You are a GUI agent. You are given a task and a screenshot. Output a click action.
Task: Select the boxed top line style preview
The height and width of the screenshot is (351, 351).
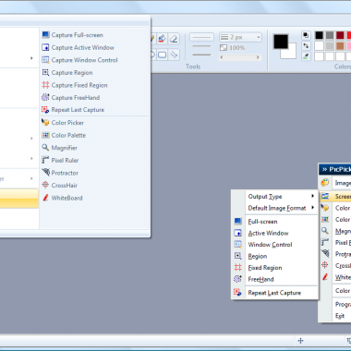coord(201,37)
